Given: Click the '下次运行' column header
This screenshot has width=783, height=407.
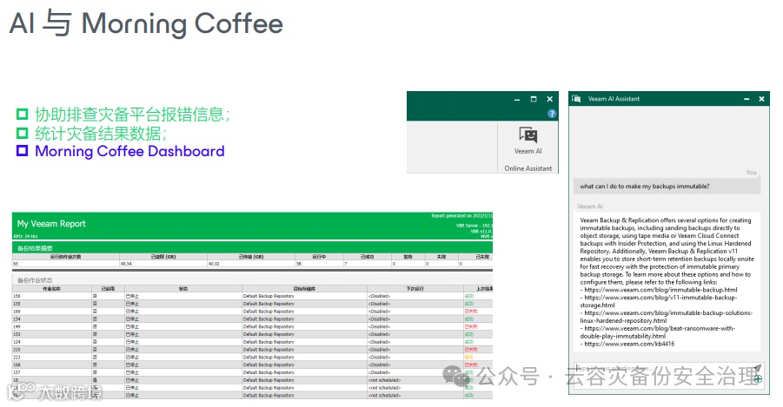Looking at the screenshot, I should click(x=415, y=289).
